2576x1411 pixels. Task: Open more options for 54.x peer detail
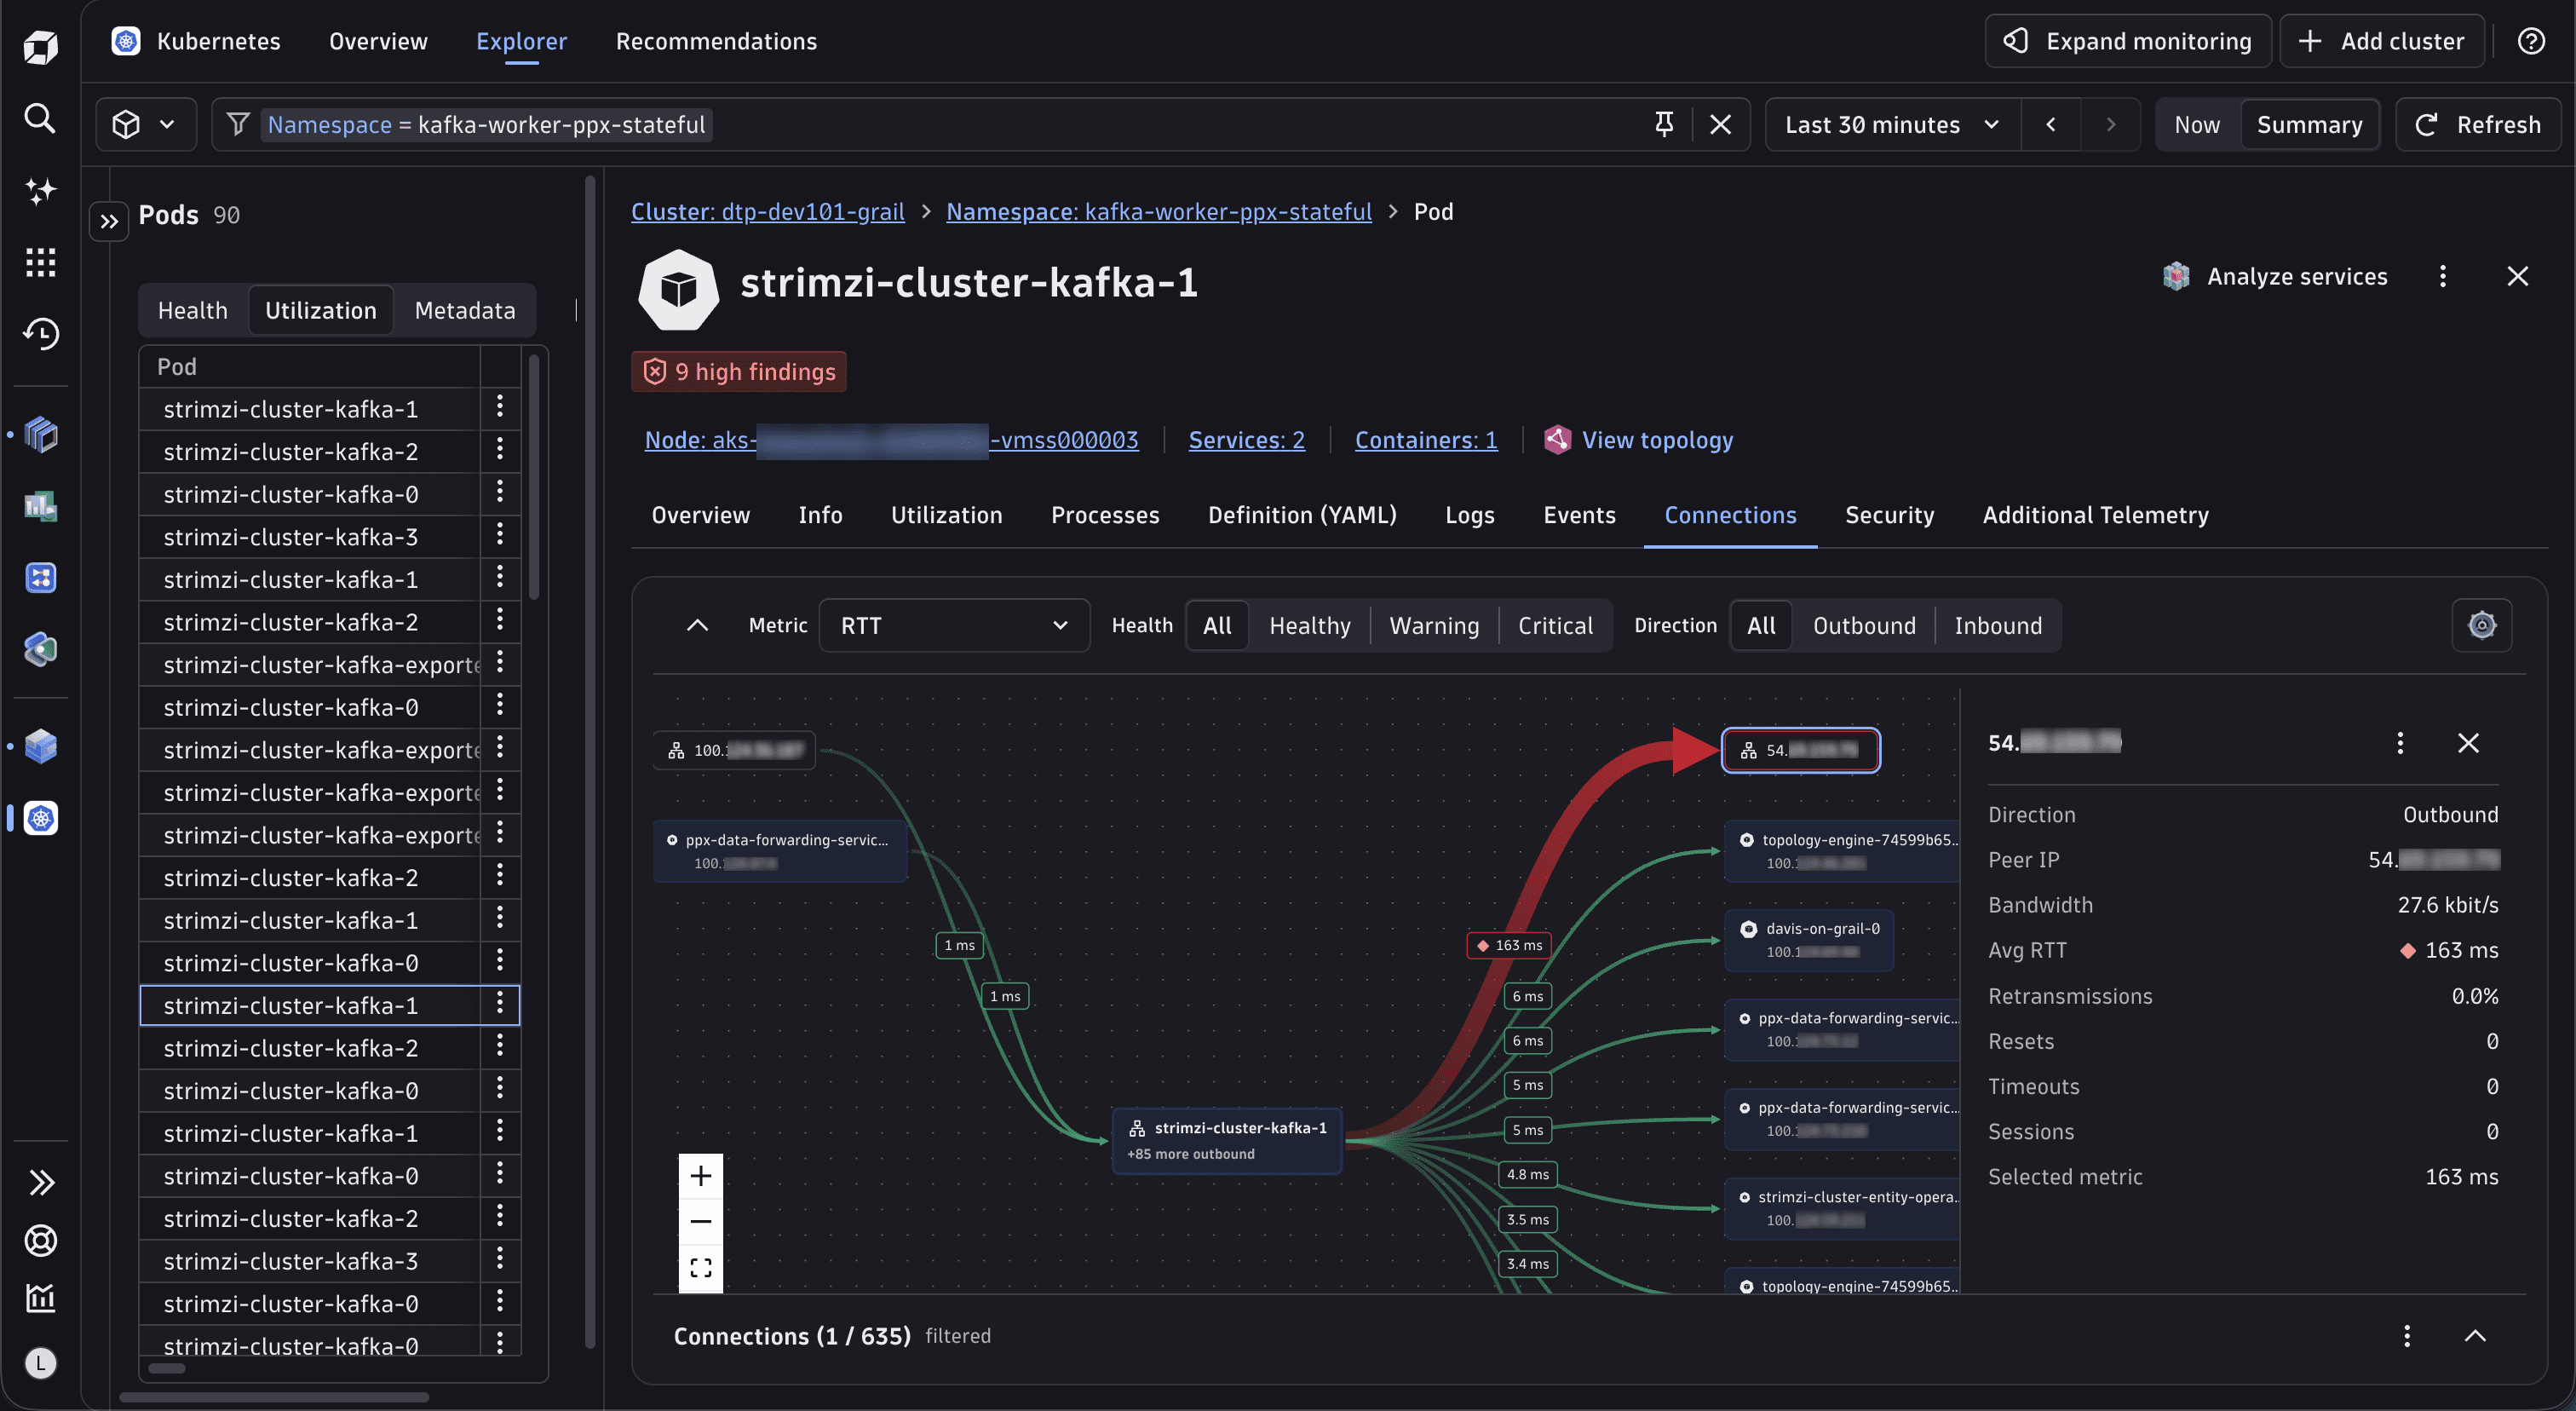click(x=2400, y=743)
